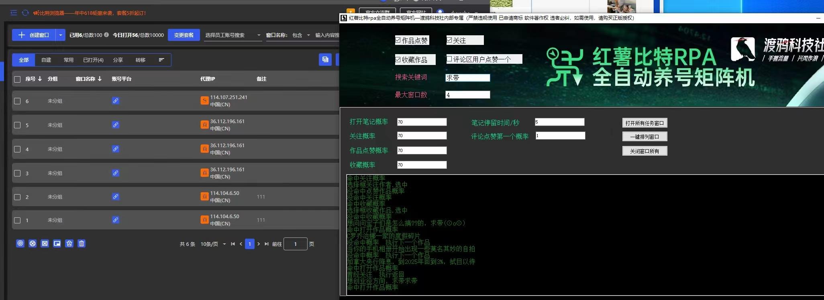Go to the first page arrow
The height and width of the screenshot is (300, 824).
[233, 244]
